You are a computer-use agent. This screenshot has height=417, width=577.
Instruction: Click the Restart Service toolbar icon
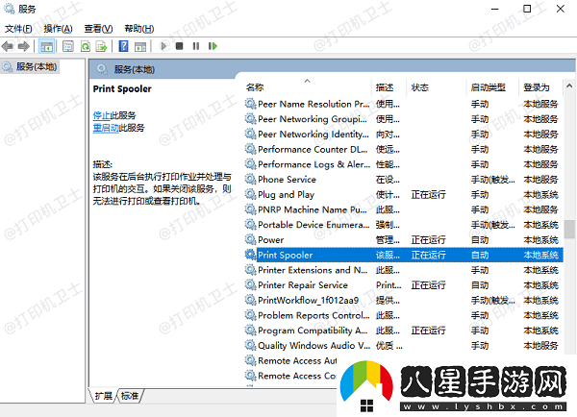[x=213, y=45]
